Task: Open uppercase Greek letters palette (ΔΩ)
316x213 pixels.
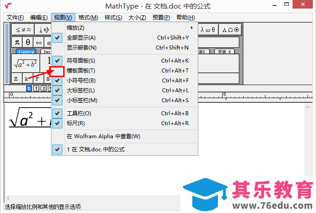Action: (x=230, y=30)
